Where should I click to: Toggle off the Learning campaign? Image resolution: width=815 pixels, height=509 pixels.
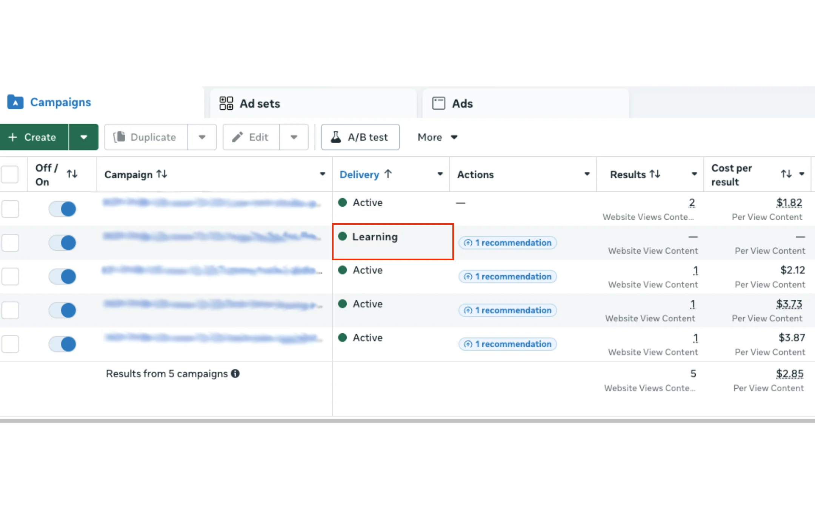pyautogui.click(x=62, y=242)
